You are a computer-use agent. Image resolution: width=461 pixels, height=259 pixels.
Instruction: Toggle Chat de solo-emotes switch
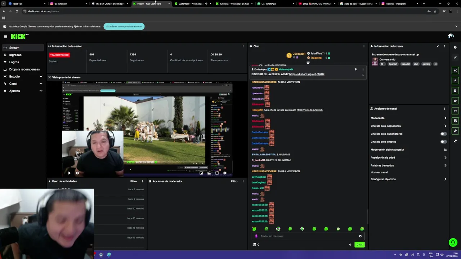point(444,142)
